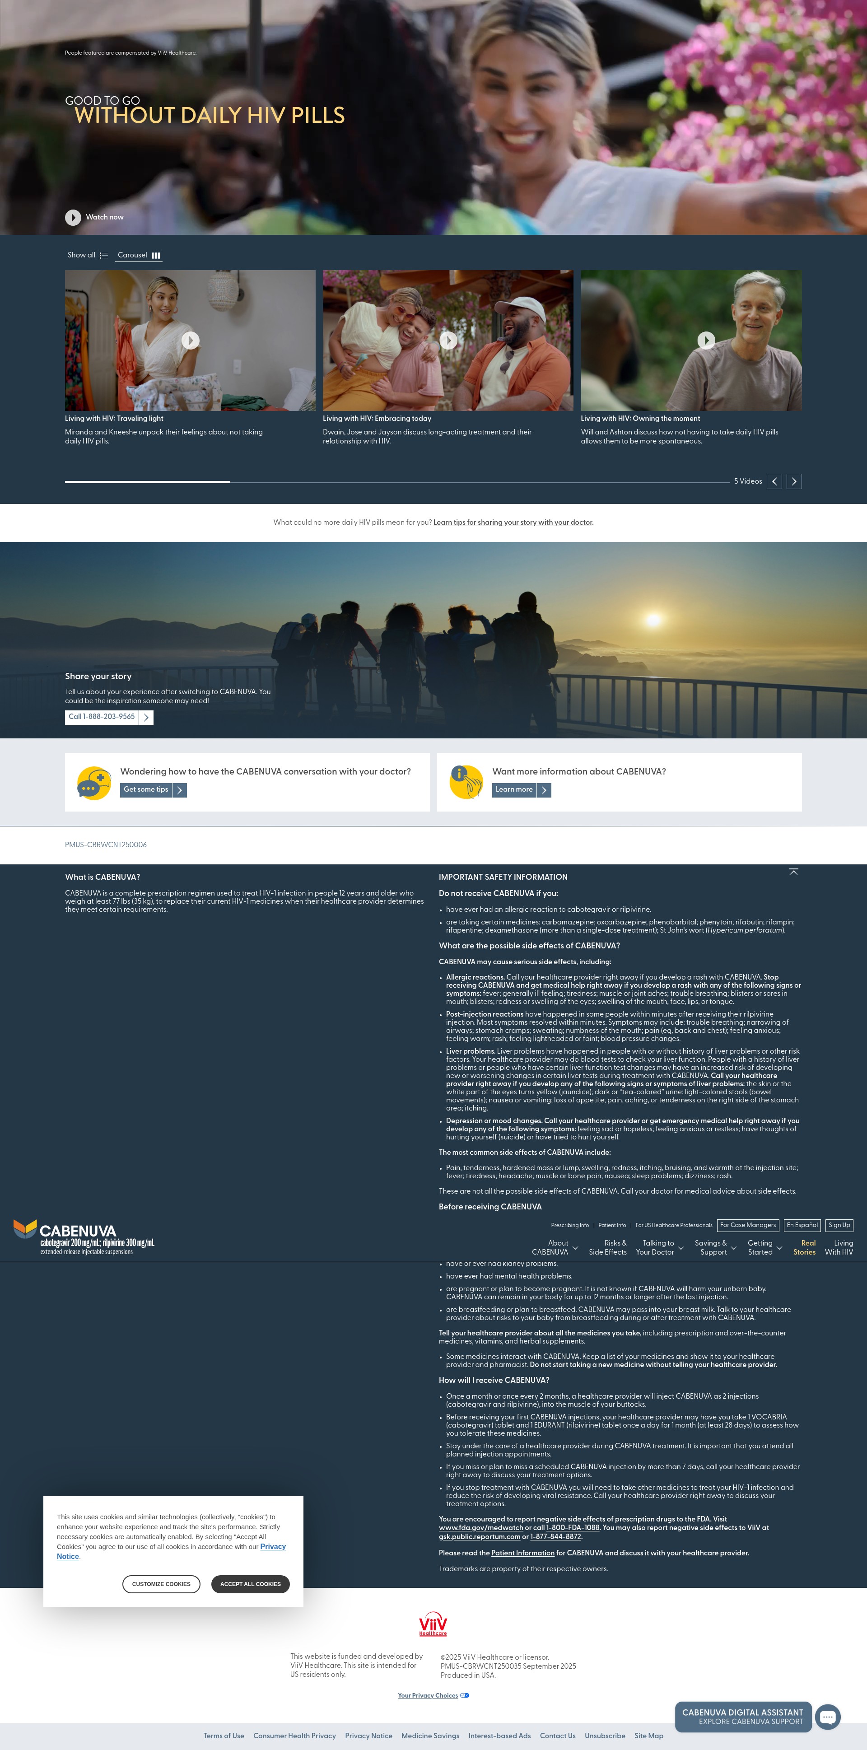Open Unsubscribe footer link
Screen dimensions: 867x1750
coord(605,1736)
